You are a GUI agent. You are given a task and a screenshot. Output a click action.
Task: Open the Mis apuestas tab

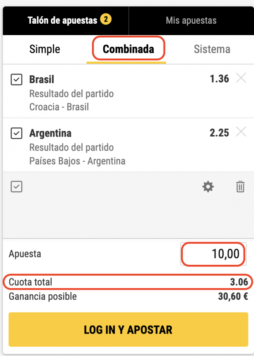click(191, 20)
